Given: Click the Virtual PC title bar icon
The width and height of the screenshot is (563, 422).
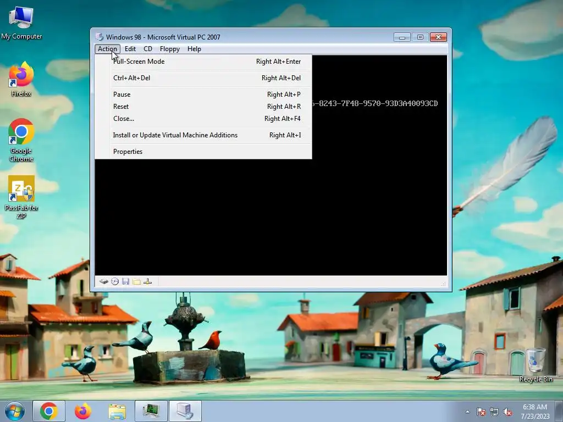Looking at the screenshot, I should click(99, 37).
